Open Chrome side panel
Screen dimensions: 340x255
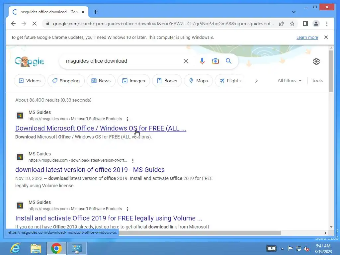[x=305, y=24]
